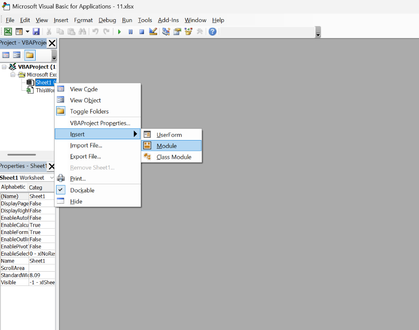The width and height of the screenshot is (419, 330).
Task: Open the View menu
Action: pyautogui.click(x=42, y=20)
